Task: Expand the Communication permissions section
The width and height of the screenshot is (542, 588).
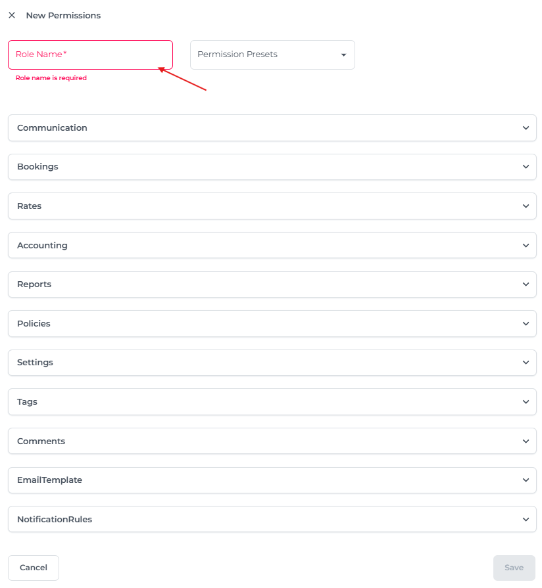Action: click(x=53, y=128)
